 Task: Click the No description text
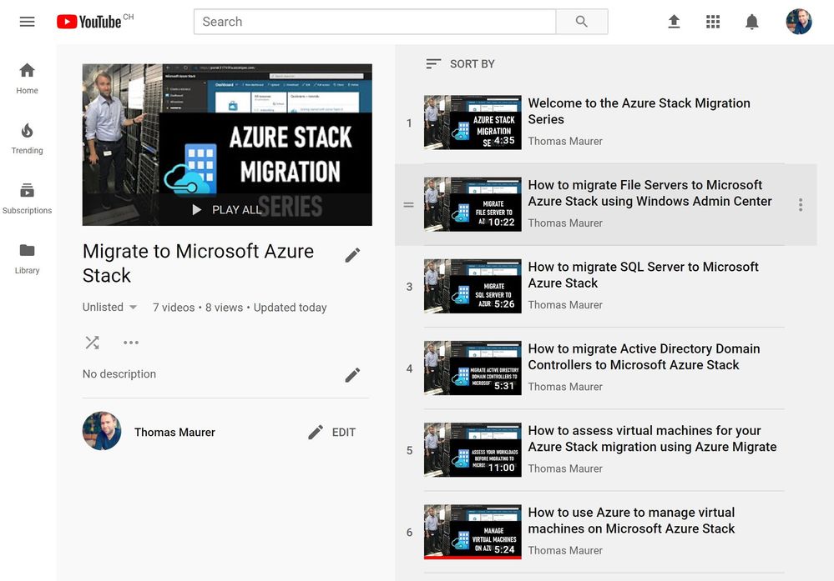[119, 374]
